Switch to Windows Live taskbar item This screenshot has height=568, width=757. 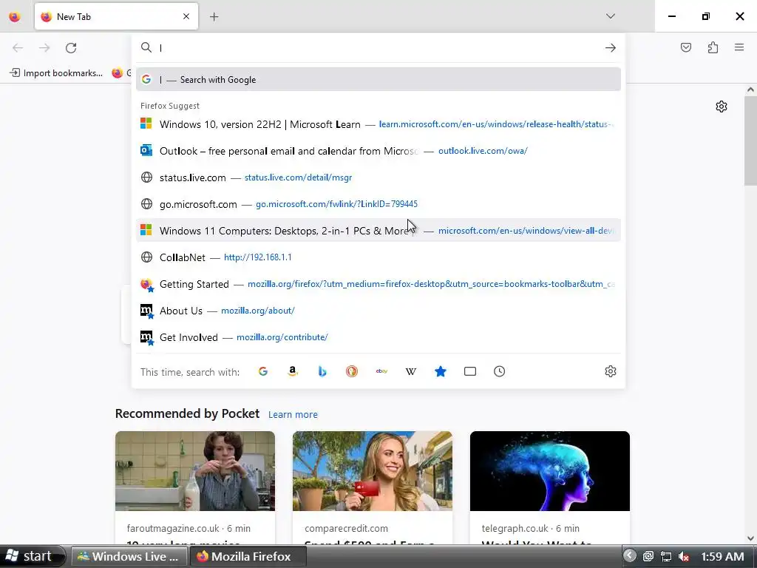point(128,556)
